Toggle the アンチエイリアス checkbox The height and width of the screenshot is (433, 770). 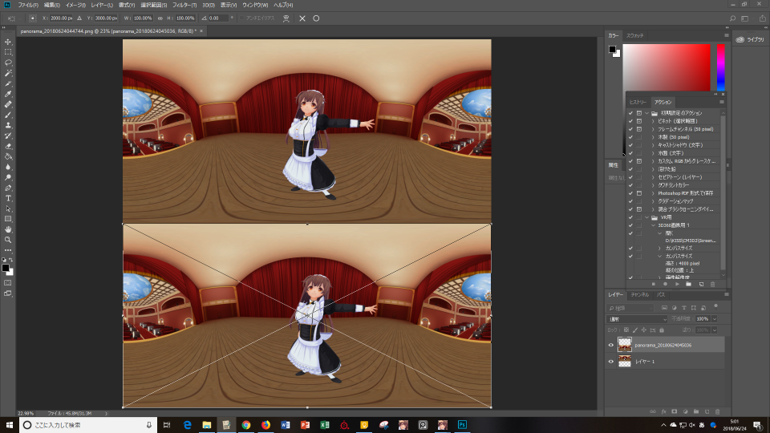point(241,18)
